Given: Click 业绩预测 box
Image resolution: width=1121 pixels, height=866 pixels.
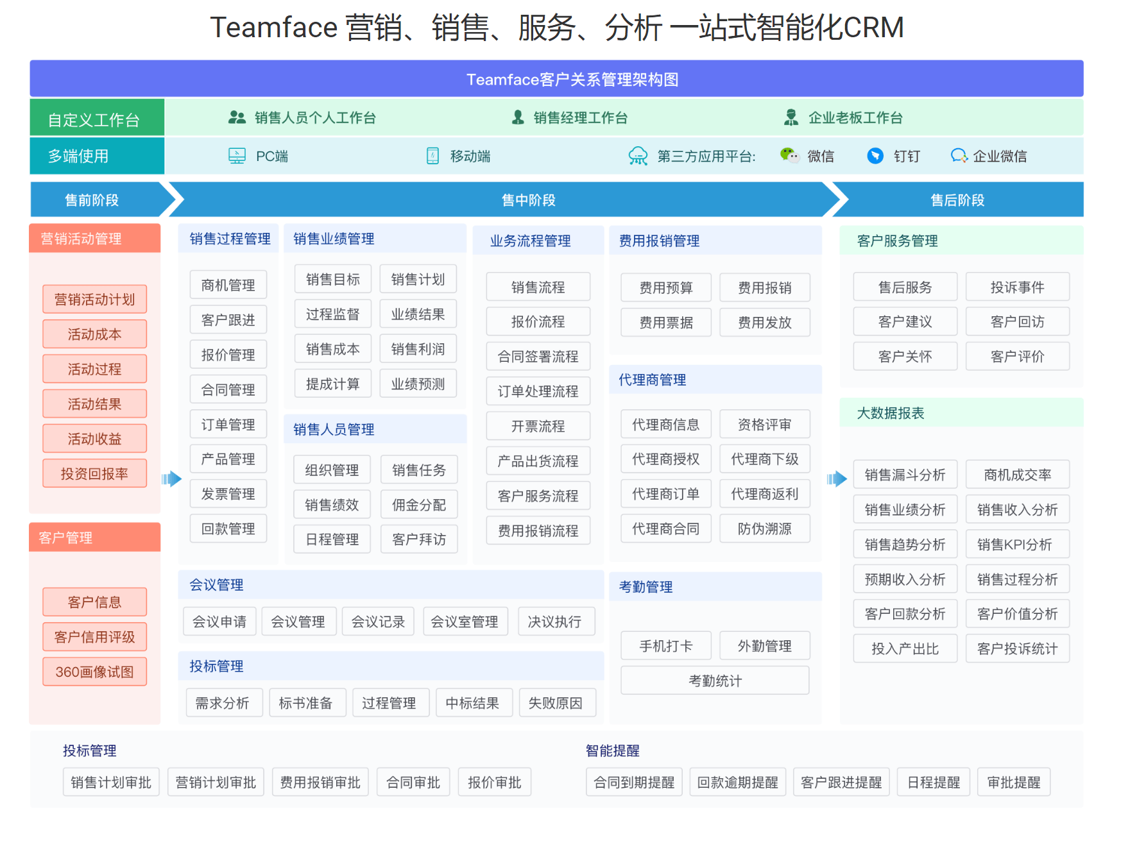Looking at the screenshot, I should coord(418,384).
